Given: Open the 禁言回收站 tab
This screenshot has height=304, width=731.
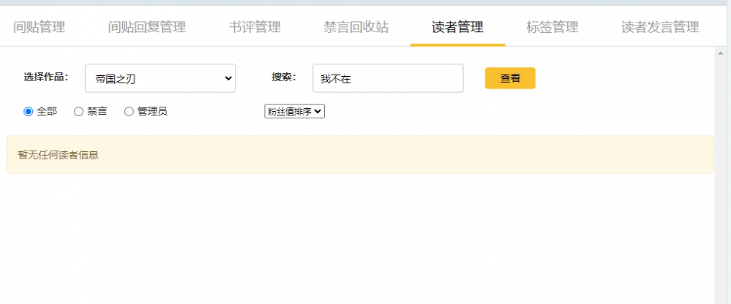Looking at the screenshot, I should (356, 28).
